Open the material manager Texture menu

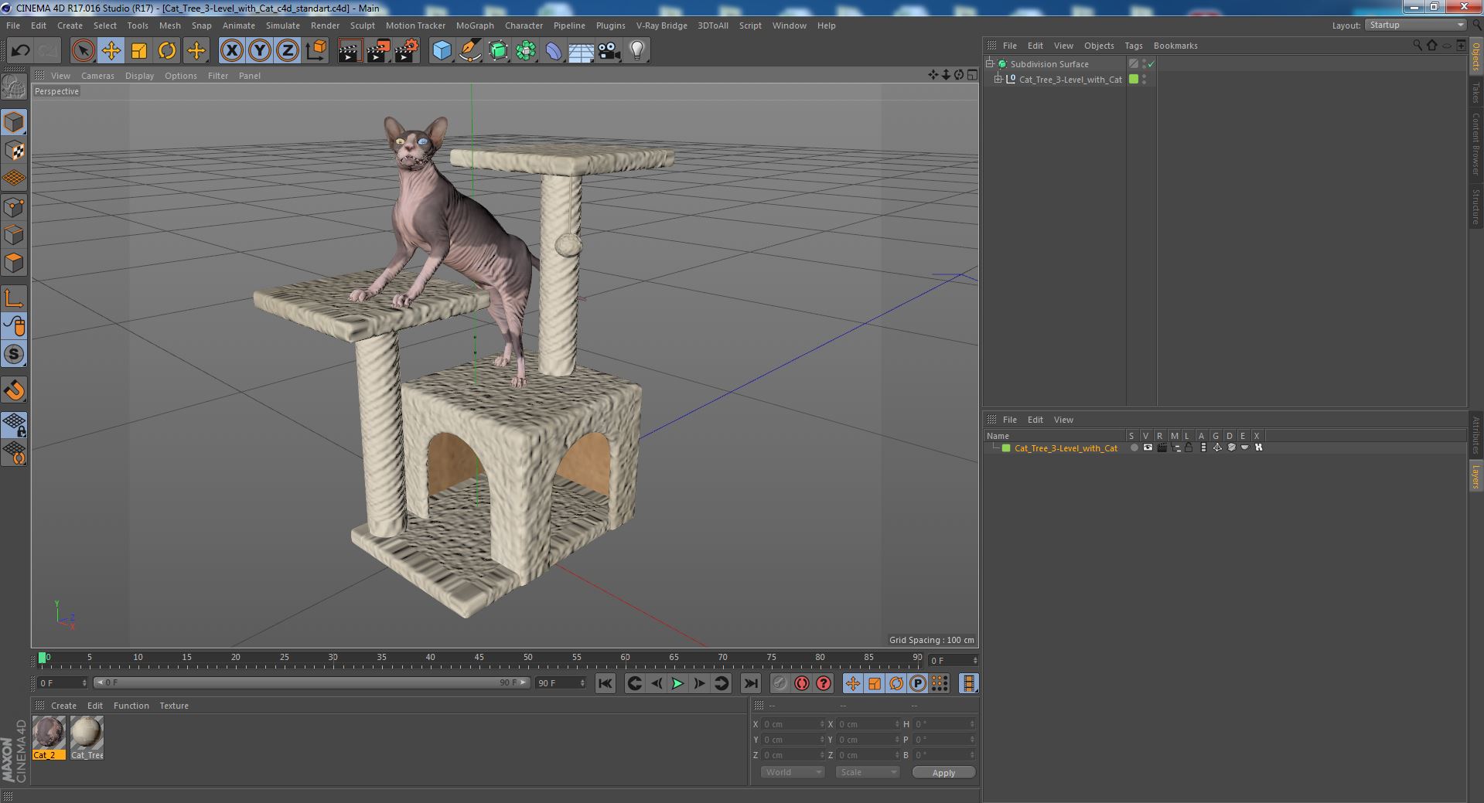tap(174, 706)
